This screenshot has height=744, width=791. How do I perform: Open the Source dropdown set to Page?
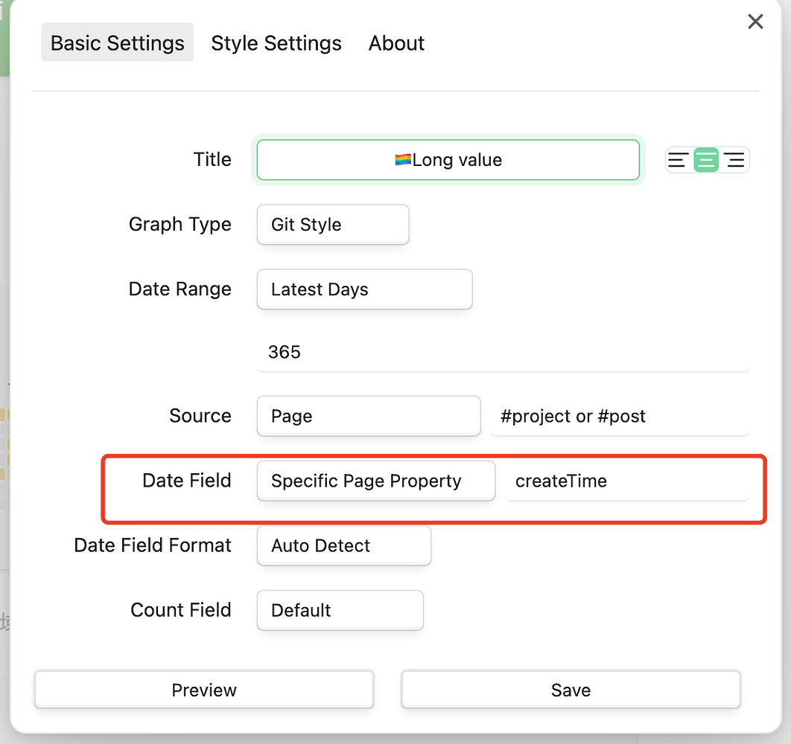coord(369,416)
